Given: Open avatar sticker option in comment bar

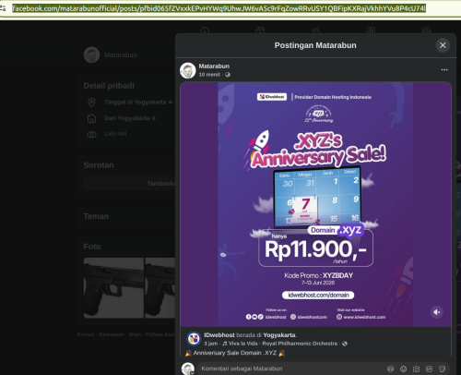Looking at the screenshot, I should pyautogui.click(x=390, y=369).
